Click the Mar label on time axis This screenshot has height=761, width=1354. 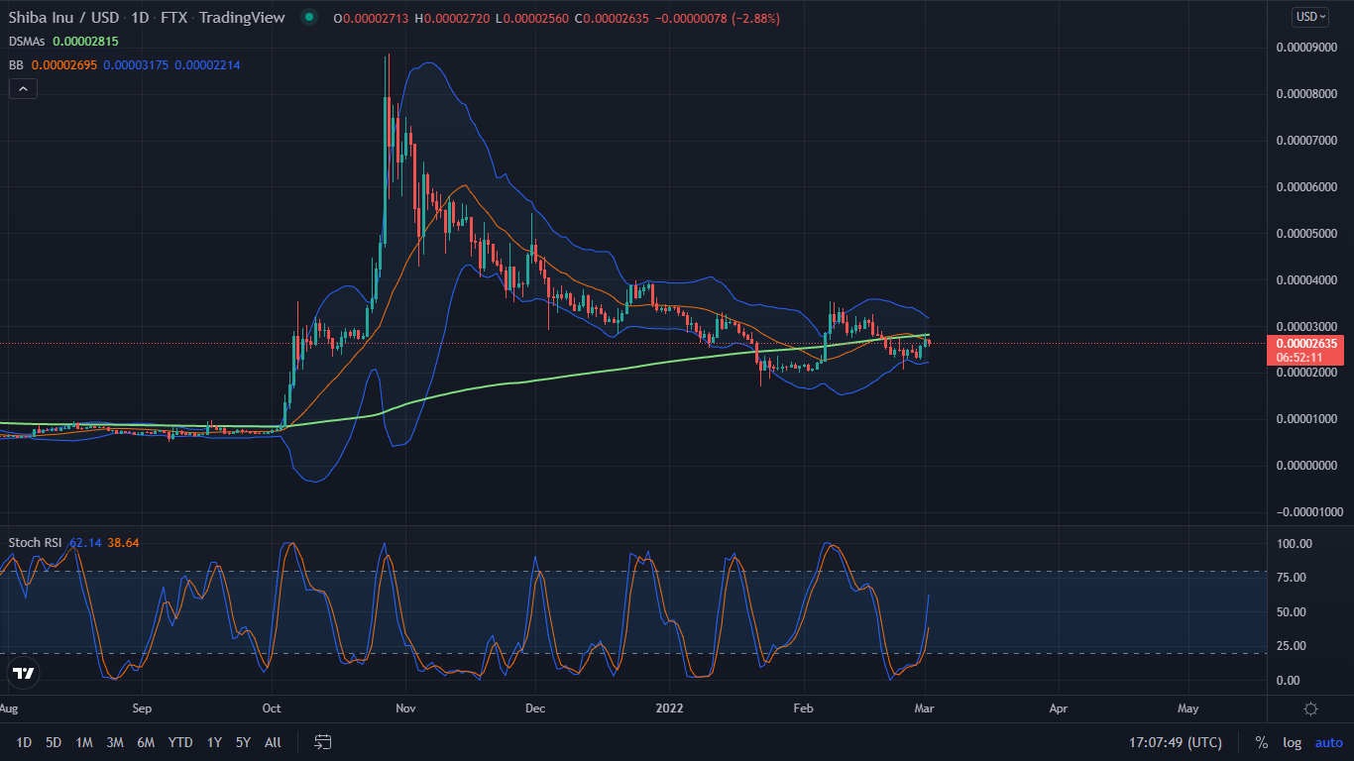925,708
